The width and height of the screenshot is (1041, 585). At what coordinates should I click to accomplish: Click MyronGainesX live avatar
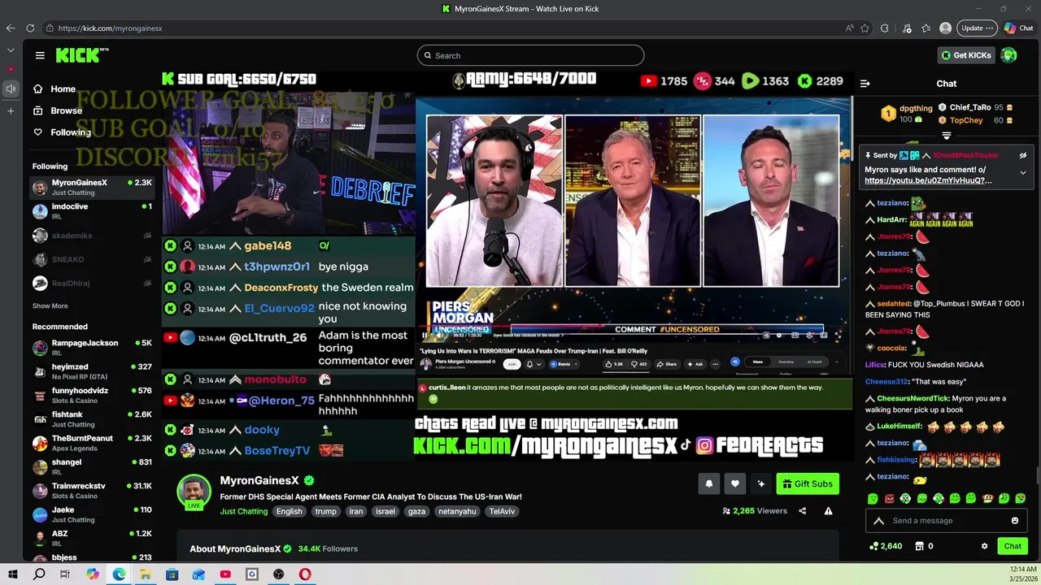tap(194, 492)
